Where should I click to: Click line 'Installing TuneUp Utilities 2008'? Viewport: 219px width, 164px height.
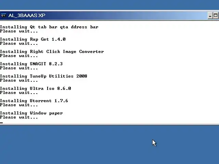43,76
